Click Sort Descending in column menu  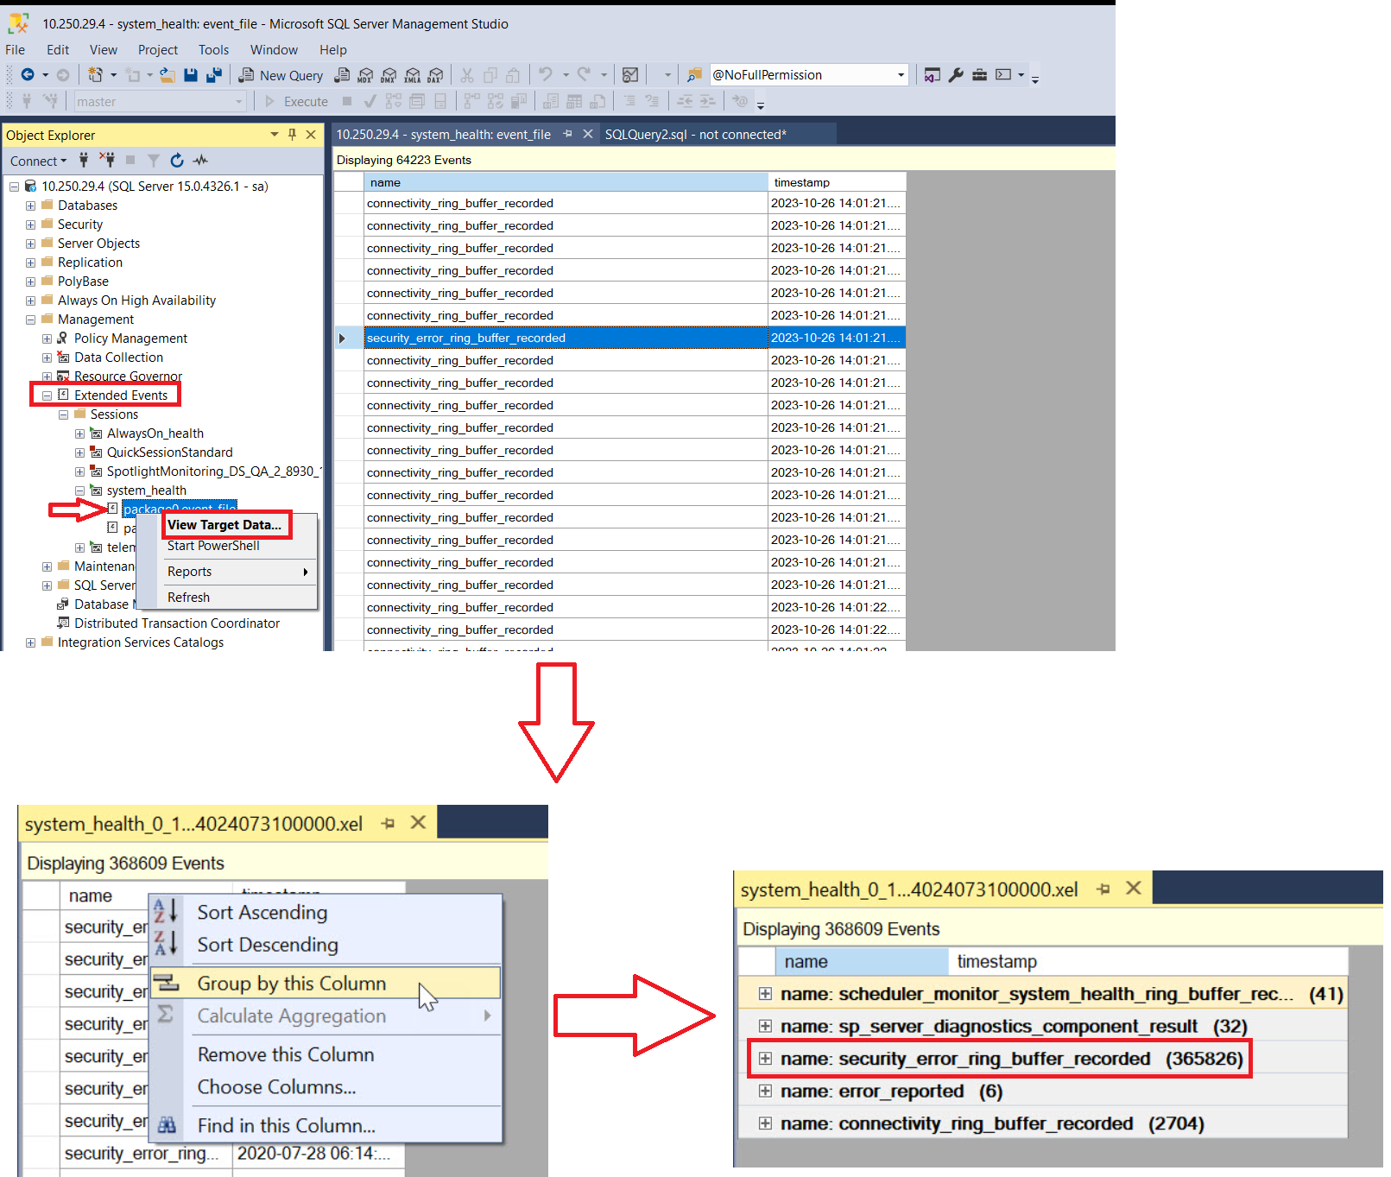[268, 945]
